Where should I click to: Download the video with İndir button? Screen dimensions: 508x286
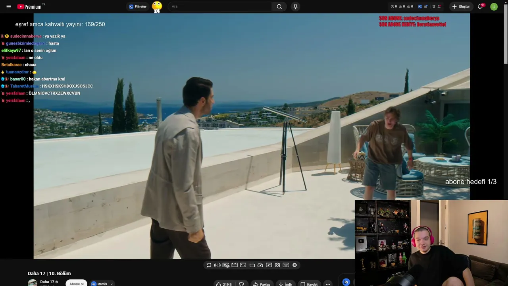click(285, 284)
